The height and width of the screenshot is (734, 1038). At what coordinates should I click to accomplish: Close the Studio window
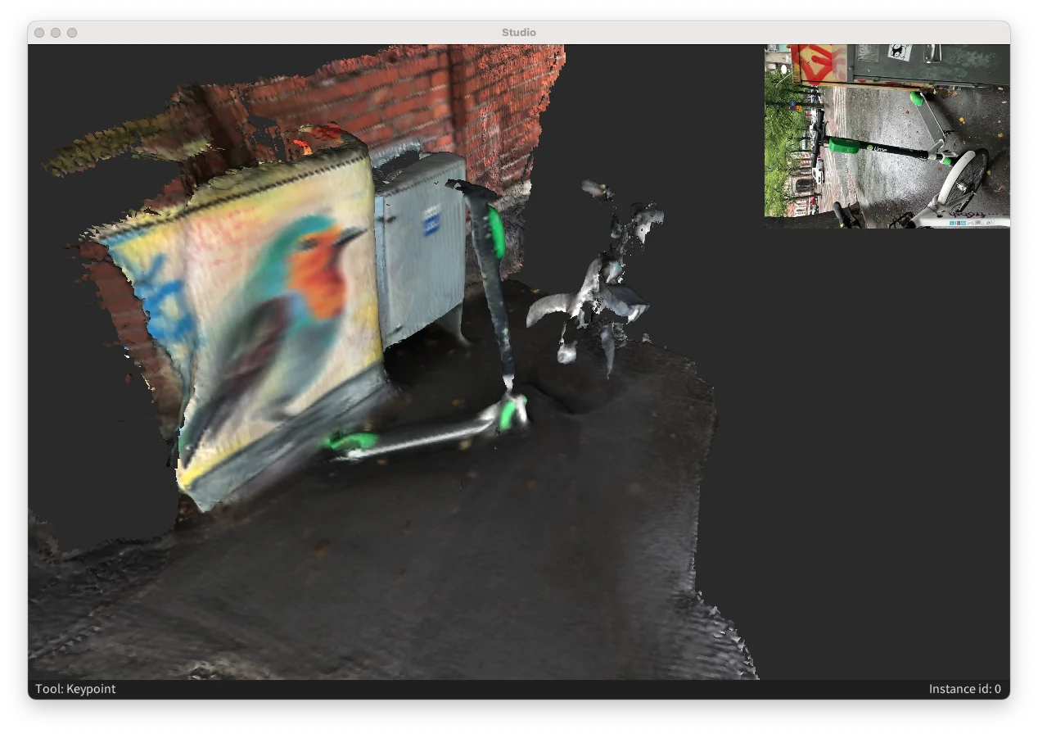pos(39,33)
